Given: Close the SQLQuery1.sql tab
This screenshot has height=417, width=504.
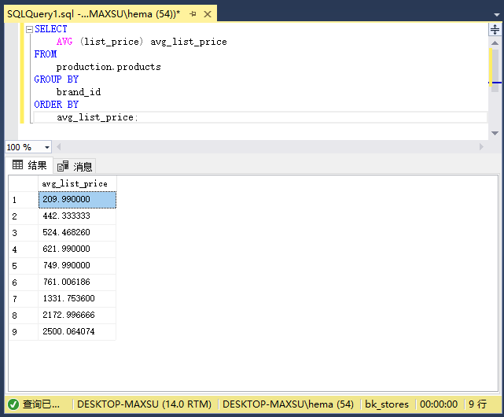Looking at the screenshot, I should pos(208,14).
